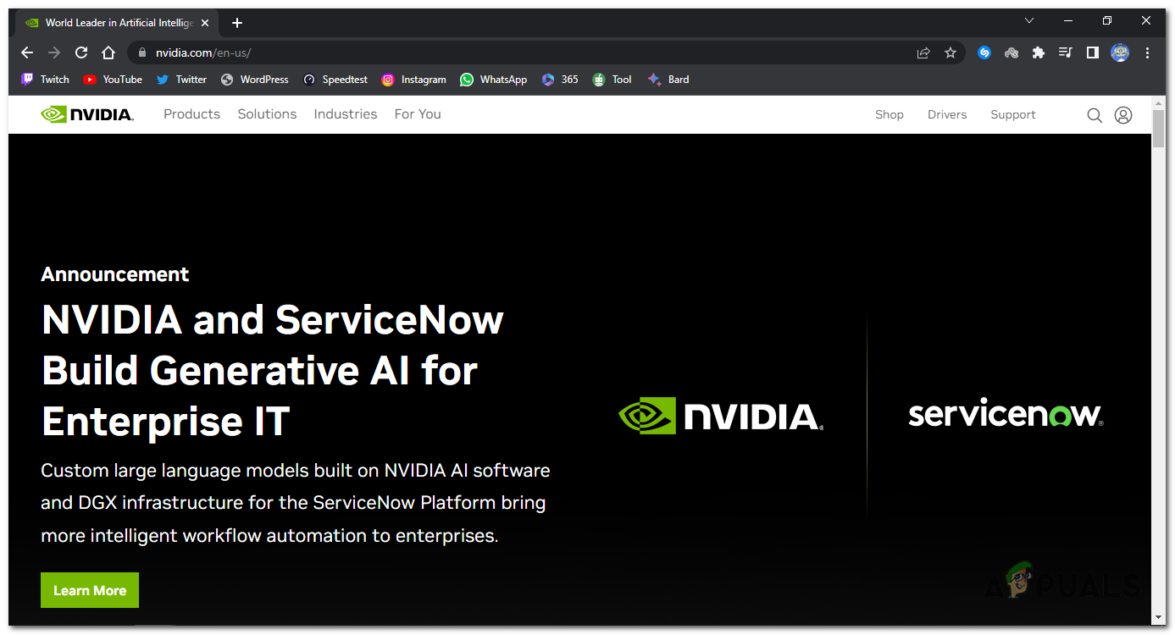The width and height of the screenshot is (1175, 635).
Task: Bookmark this page with the star
Action: pyautogui.click(x=950, y=52)
